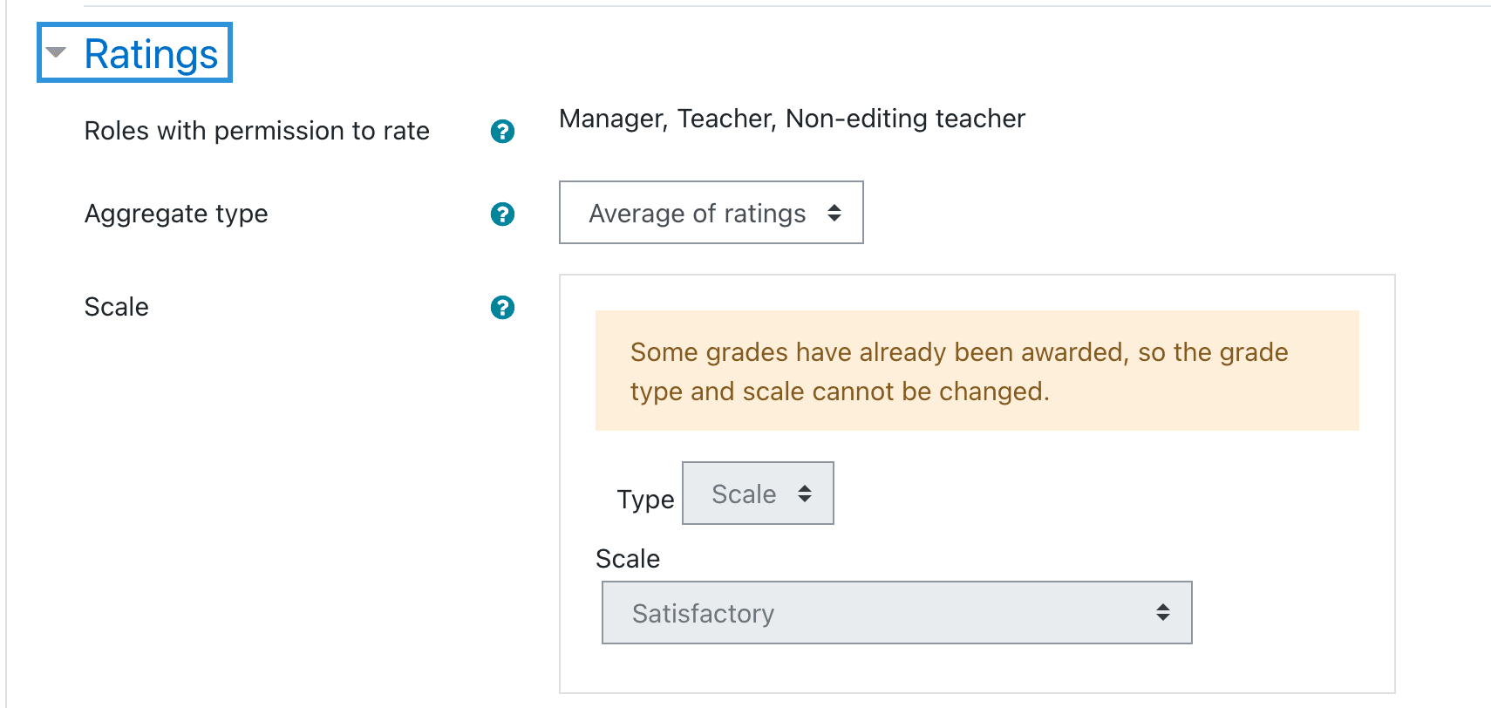This screenshot has height=708, width=1491.
Task: Collapse the Ratings section using its triangle
Action: click(x=57, y=52)
